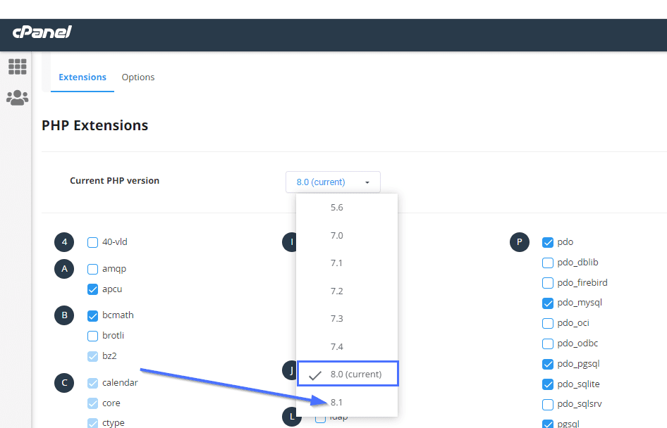Uncheck the pdo_pgsql extension
Viewport: 667px width, 428px height.
coord(548,365)
